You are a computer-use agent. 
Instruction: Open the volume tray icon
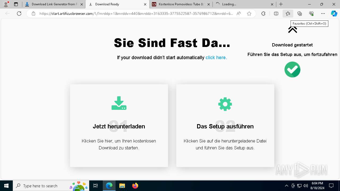(x=305, y=186)
